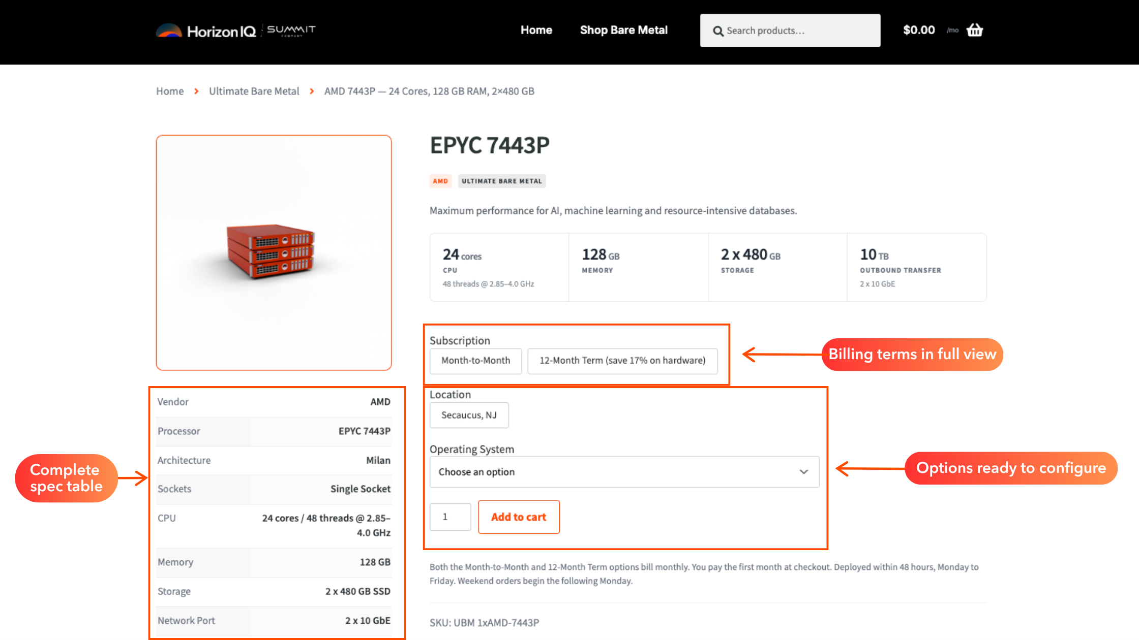Open the shopping basket icon
Screen dimensions: 1139x640
pos(975,30)
